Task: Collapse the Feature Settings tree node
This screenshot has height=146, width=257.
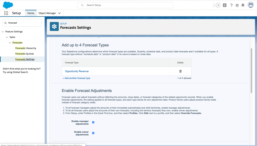Action: 3,32
